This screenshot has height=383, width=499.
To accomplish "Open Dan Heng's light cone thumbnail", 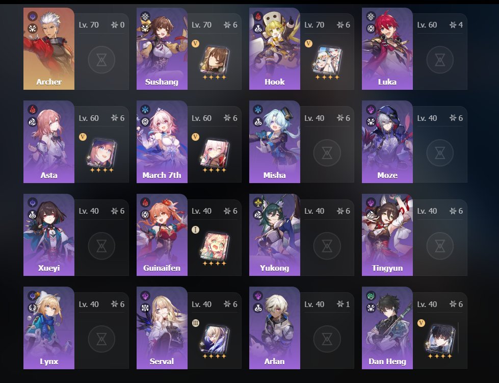I will pyautogui.click(x=440, y=339).
